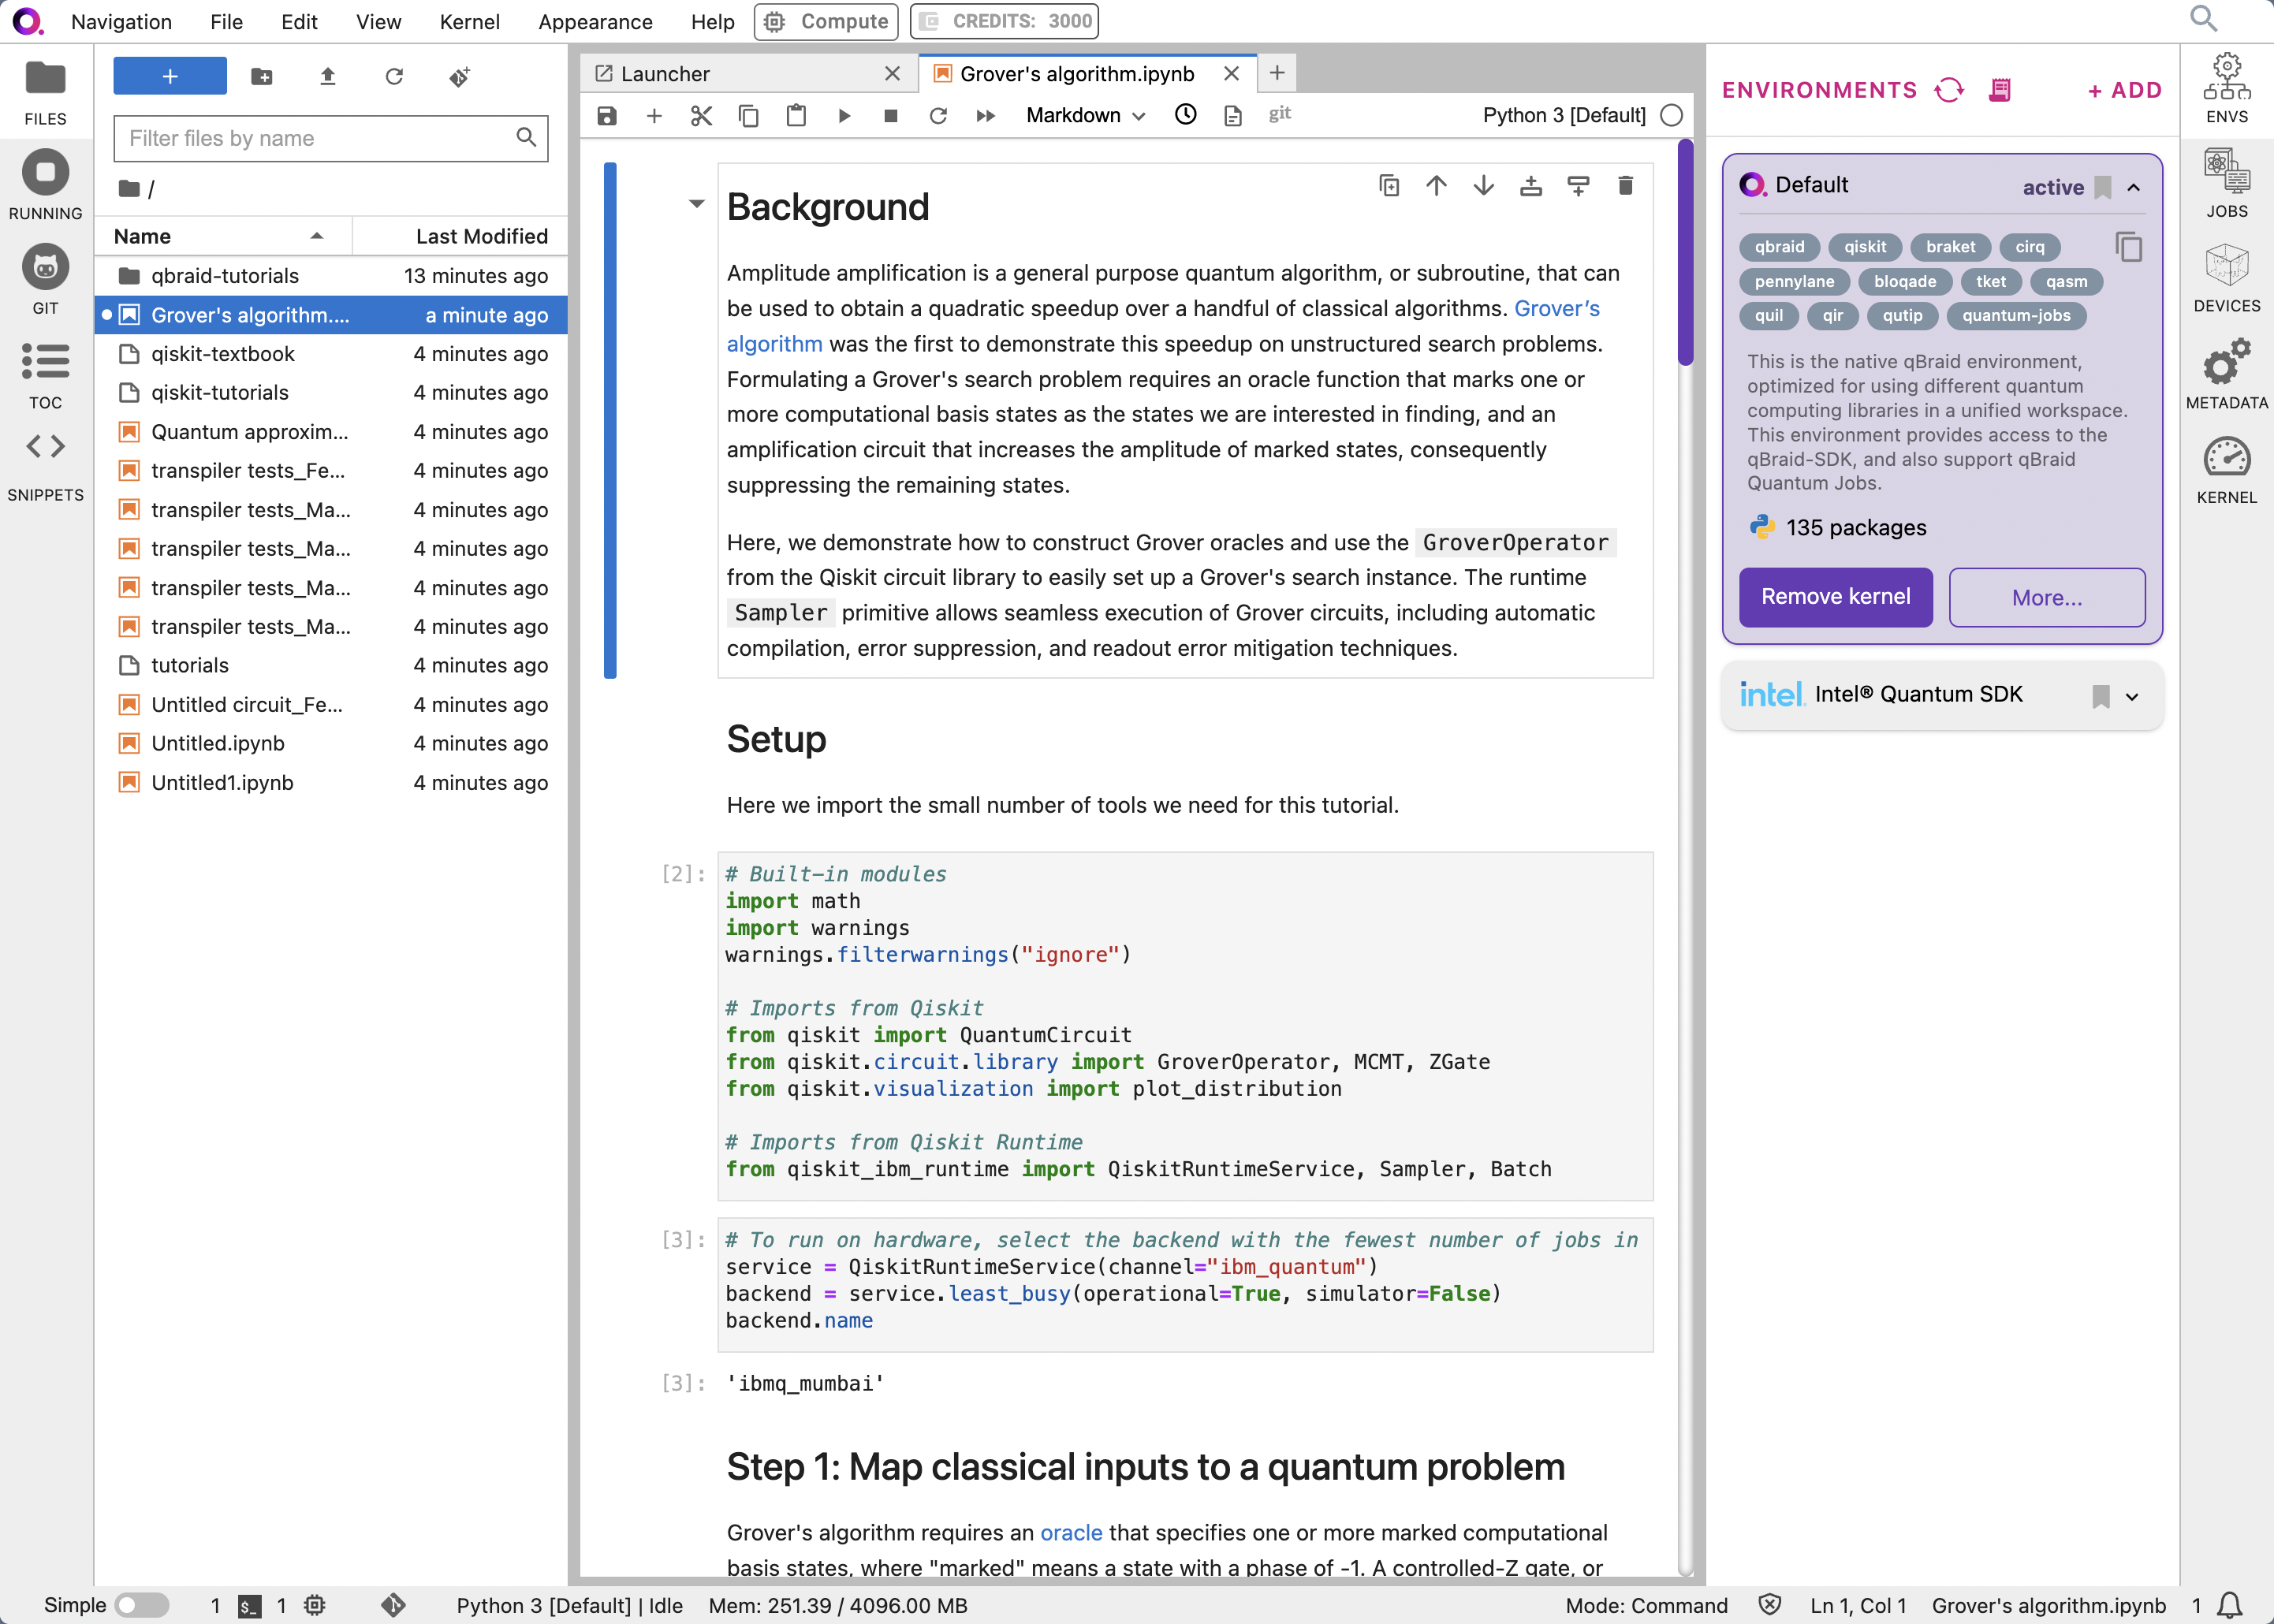
Task: Click the git button in notebook toolbar
Action: point(1280,114)
